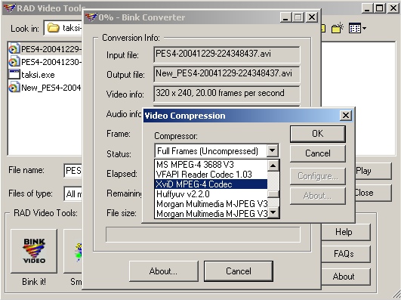Click OK in Video Compression dialog

click(x=318, y=134)
